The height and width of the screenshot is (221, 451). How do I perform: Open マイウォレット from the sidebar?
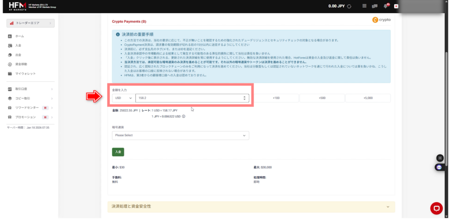click(x=25, y=73)
